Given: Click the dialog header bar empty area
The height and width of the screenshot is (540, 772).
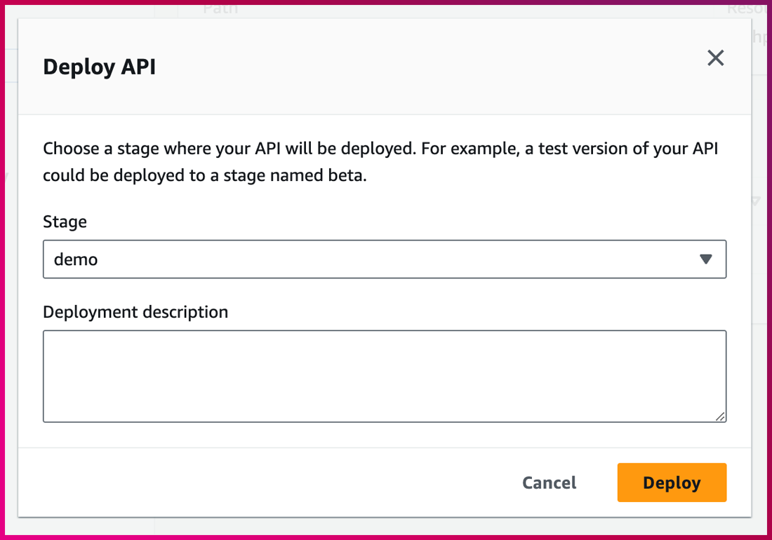Looking at the screenshot, I should [421, 67].
